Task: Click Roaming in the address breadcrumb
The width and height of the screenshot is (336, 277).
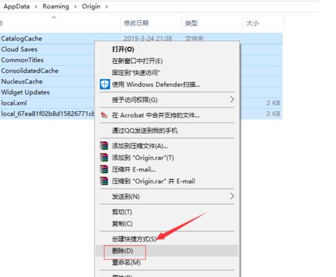Action: point(56,6)
